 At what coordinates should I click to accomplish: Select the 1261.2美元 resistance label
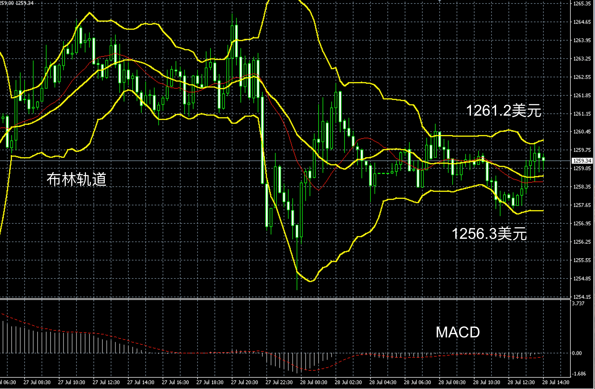coord(504,111)
